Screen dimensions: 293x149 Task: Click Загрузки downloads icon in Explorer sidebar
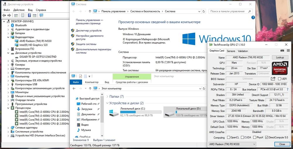[x=79, y=109]
